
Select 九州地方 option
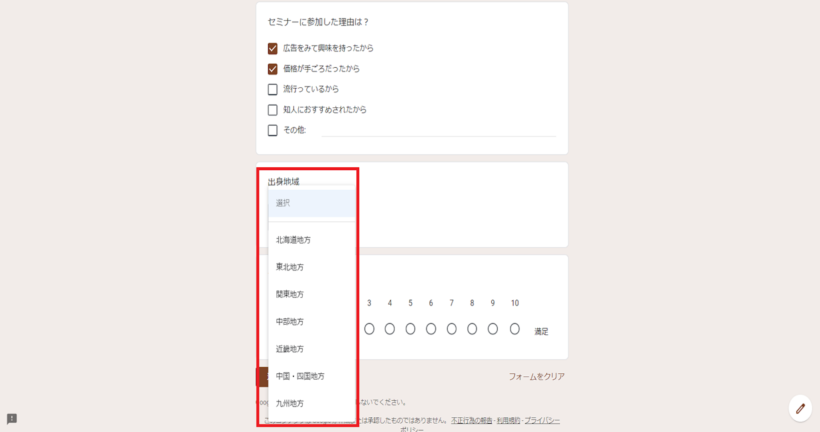point(312,403)
